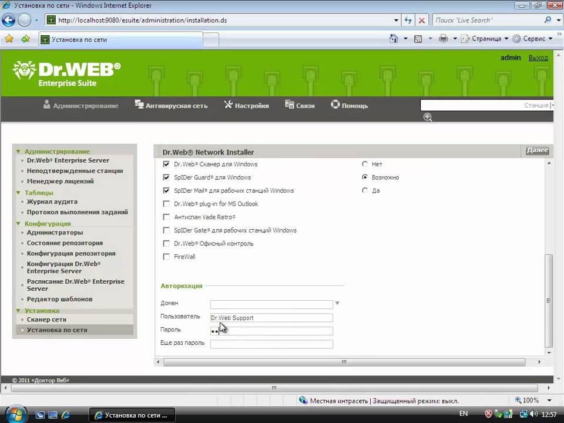Viewport: 564px width, 423px height.
Task: Open the zoom level 100% dropdown
Action: click(x=550, y=400)
